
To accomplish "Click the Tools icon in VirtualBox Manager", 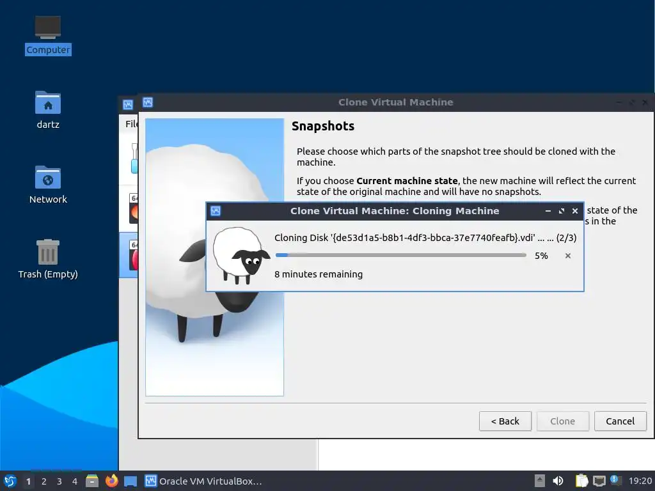I will click(134, 159).
